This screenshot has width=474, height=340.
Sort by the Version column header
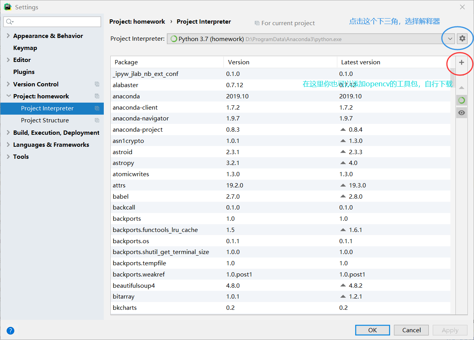[280, 62]
